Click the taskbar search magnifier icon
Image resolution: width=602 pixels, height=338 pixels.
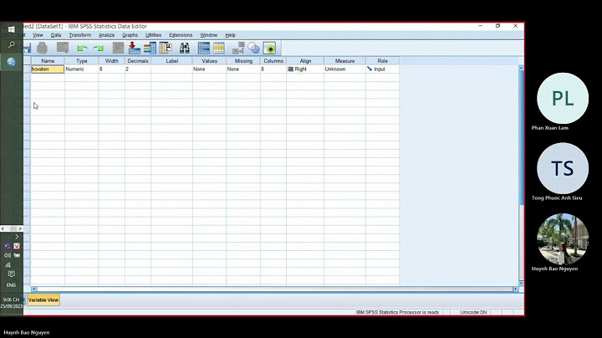(12, 45)
